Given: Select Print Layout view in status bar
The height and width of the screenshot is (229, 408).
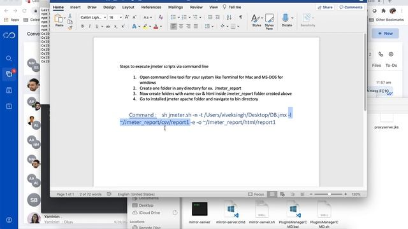Looking at the screenshot, I should tap(272, 194).
